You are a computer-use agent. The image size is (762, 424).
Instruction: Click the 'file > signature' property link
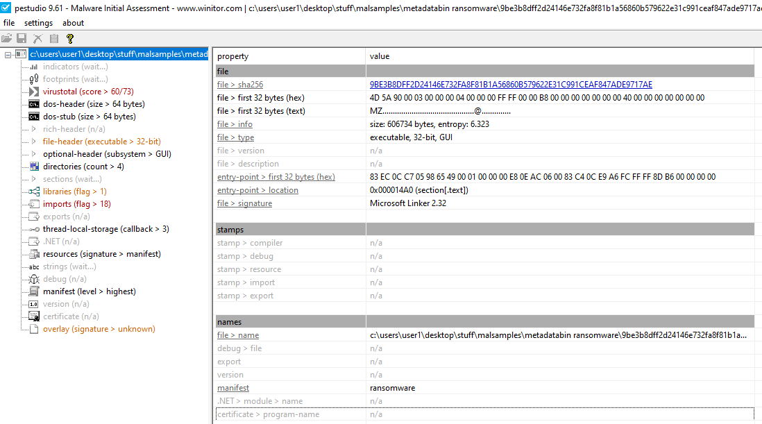244,203
